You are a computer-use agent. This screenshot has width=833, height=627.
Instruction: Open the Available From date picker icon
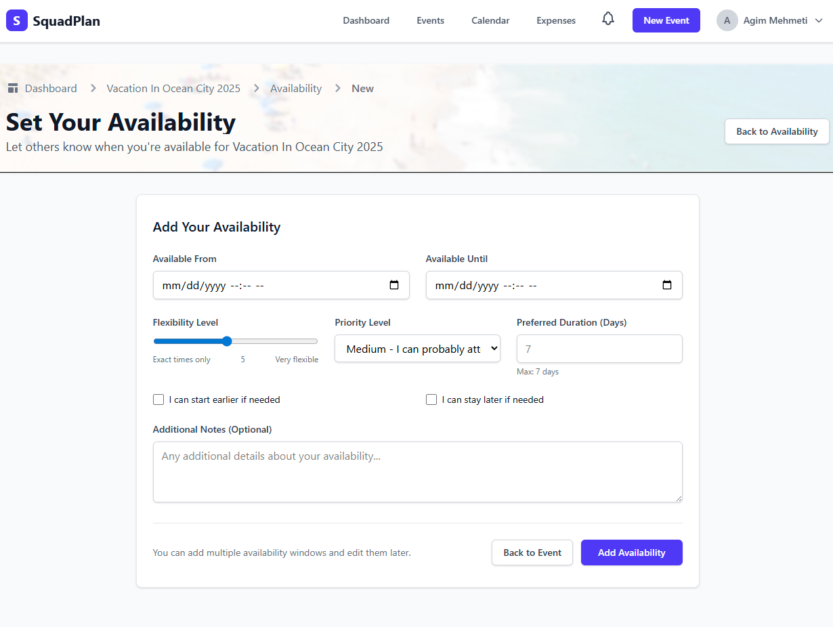[395, 285]
